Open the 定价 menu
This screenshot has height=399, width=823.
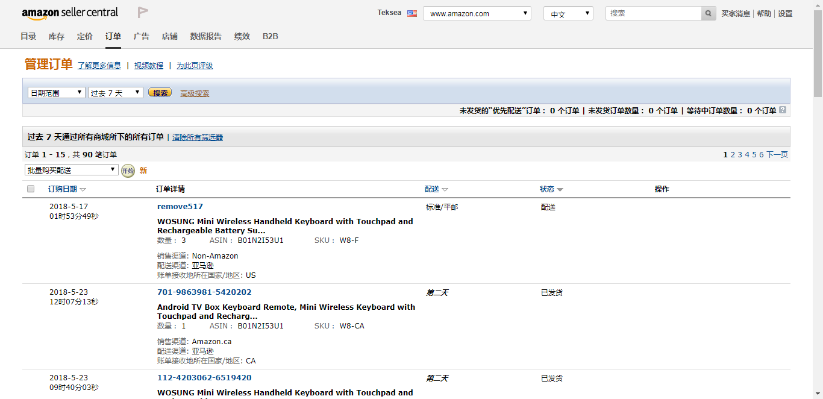(85, 37)
